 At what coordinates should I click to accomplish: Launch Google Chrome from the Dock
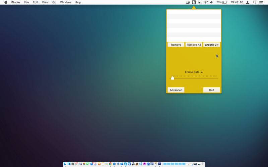tap(111, 164)
